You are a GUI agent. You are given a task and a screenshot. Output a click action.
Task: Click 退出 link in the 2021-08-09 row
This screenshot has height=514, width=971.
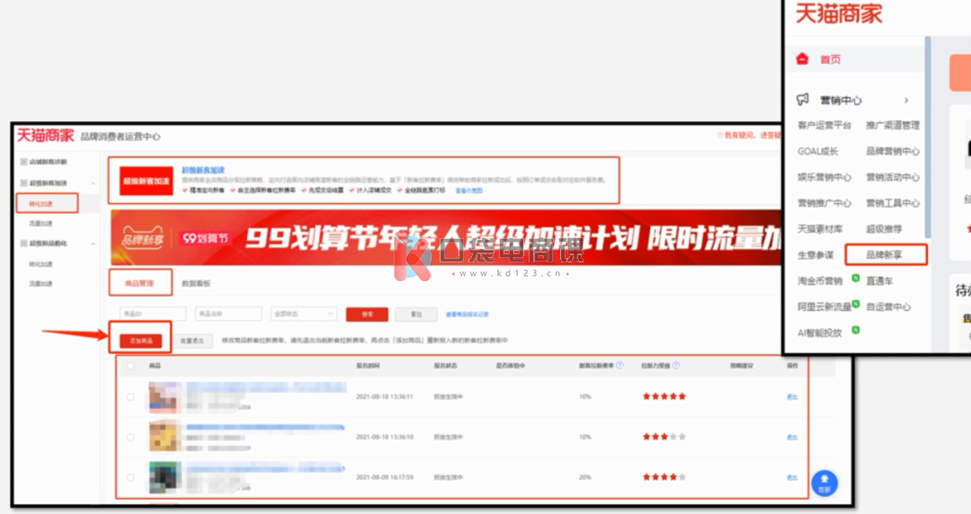(x=791, y=477)
